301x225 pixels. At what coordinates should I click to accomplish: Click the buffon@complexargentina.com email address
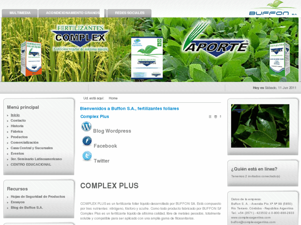click(253, 222)
